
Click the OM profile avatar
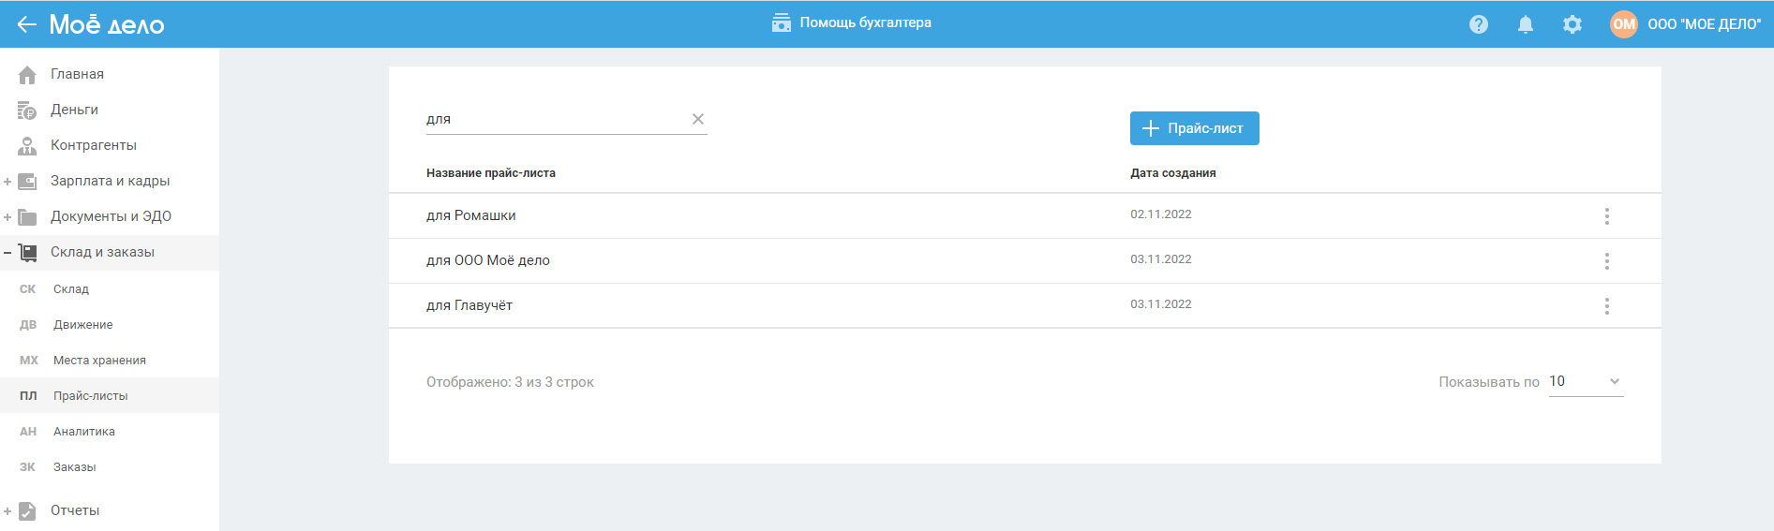tap(1624, 24)
